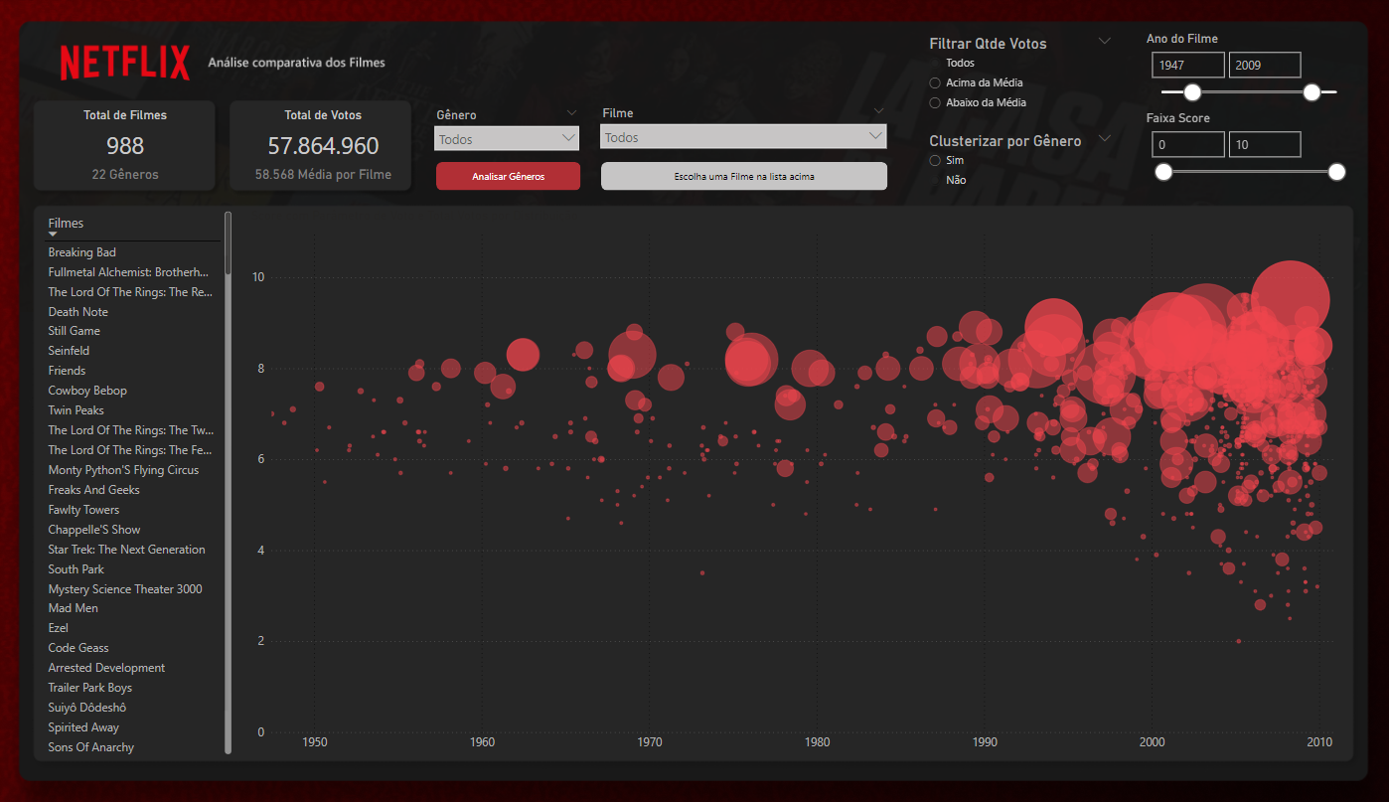
Task: Select Arrested Development in the list
Action: (x=106, y=668)
